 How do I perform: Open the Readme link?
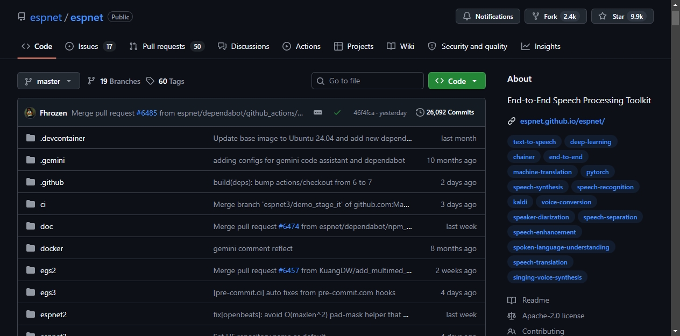(x=528, y=300)
